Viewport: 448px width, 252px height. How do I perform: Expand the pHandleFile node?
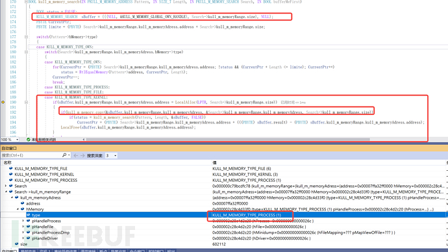(23, 227)
